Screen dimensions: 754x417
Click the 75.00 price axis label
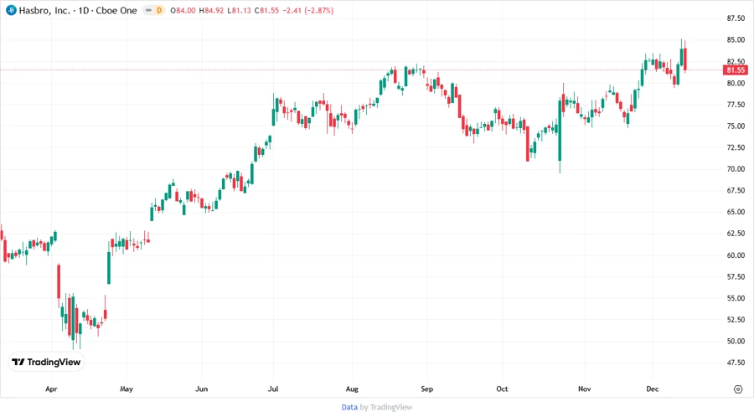pos(736,126)
